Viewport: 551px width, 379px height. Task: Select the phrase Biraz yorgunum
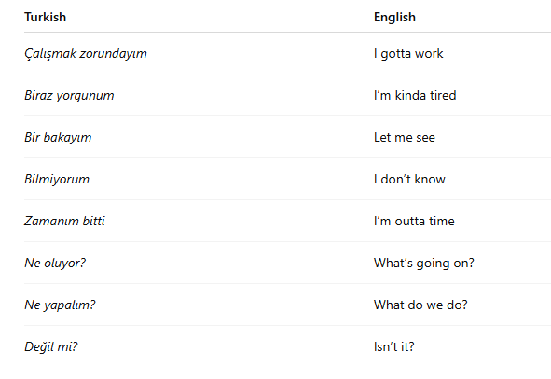pyautogui.click(x=69, y=96)
